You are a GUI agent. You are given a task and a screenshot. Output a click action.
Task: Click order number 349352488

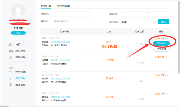tap(54, 56)
